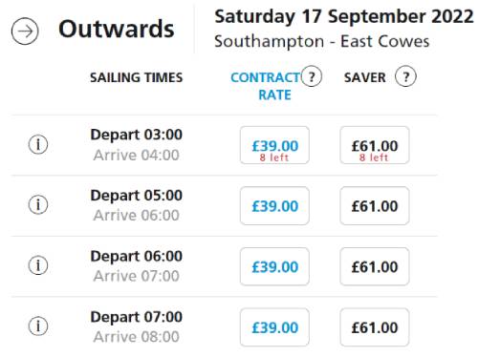Select £61.00 saver fare for 03:00 departure
The width and height of the screenshot is (478, 357).
[x=375, y=145]
